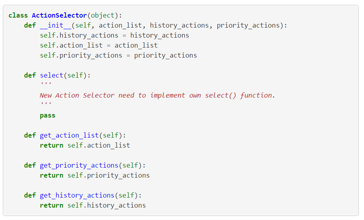This screenshot has width=364, height=220.
Task: Click the select method name
Action: pos(52,75)
